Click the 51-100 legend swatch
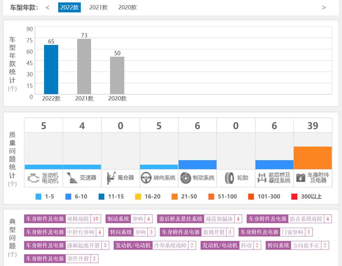The image size is (342, 266). 211,197
